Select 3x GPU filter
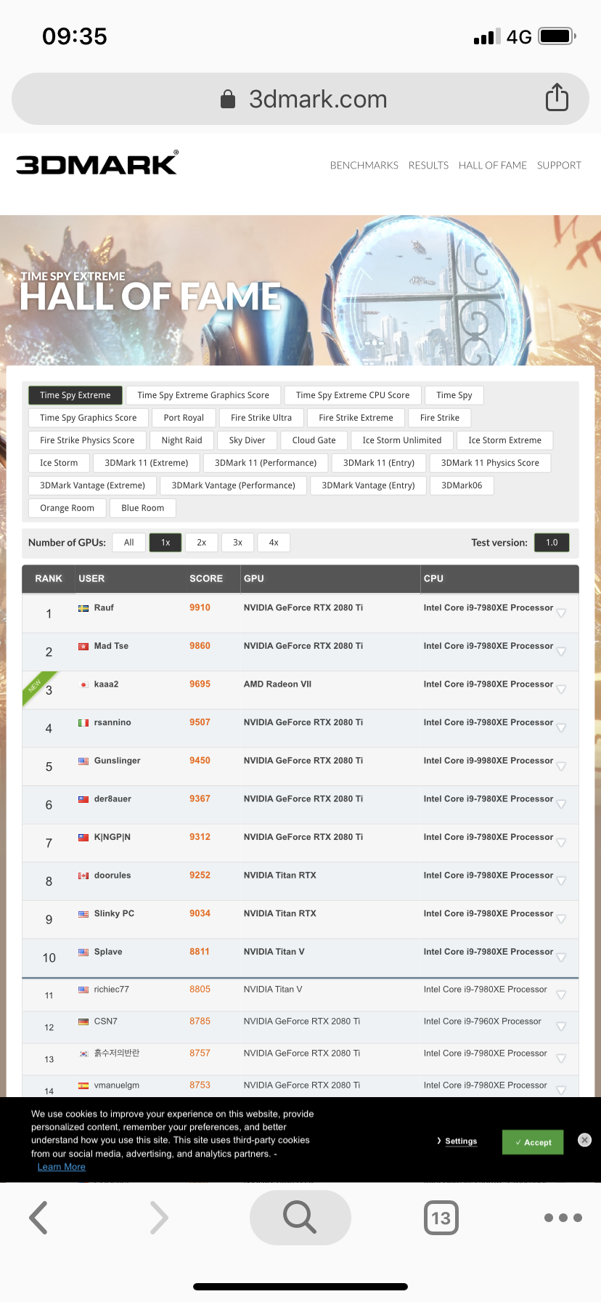This screenshot has width=601, height=1302. click(237, 542)
